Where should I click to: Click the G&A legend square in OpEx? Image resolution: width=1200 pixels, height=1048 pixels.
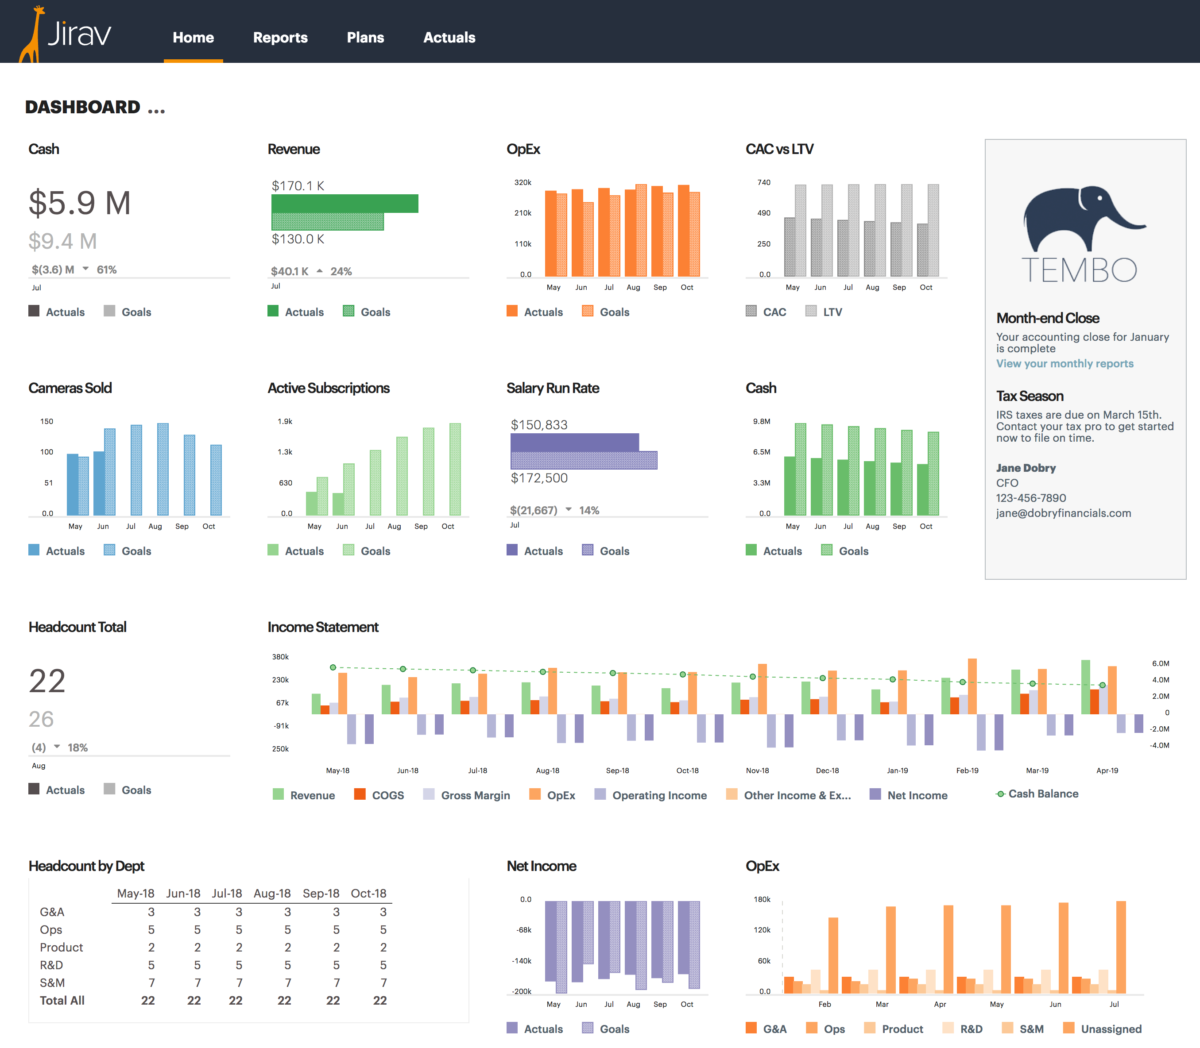click(751, 1028)
